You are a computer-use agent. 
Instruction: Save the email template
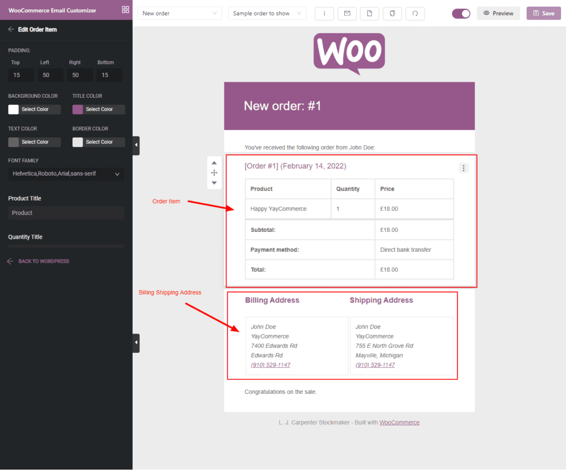coord(544,13)
